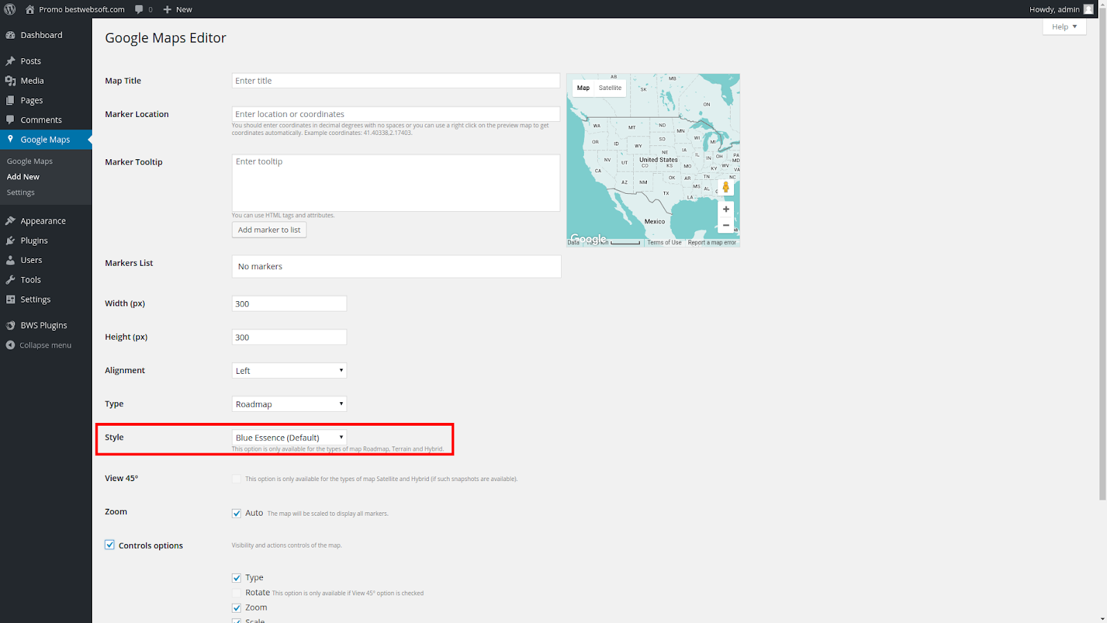Open the New content menu in the admin bar

[178, 9]
